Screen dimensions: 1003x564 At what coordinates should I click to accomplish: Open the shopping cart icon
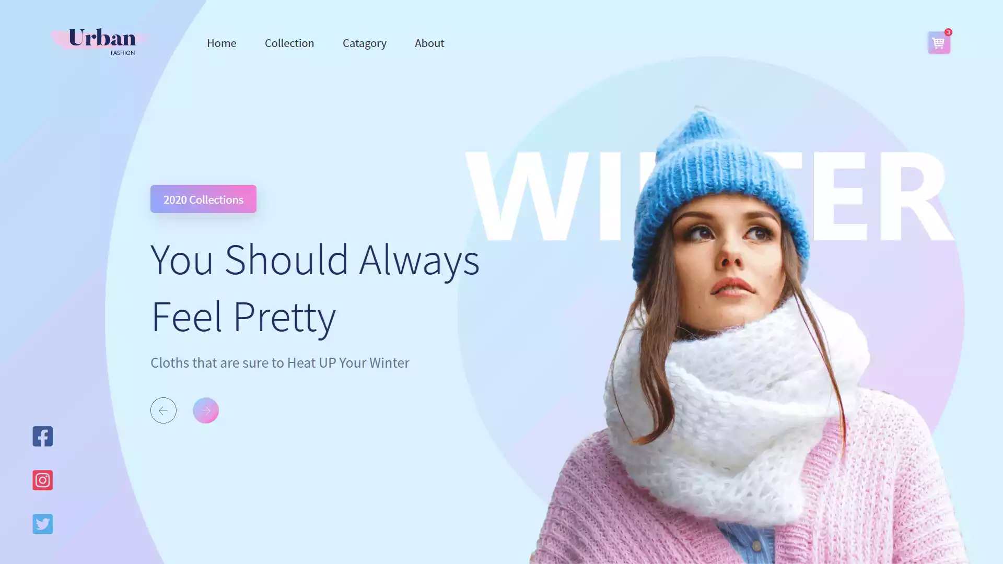click(939, 43)
